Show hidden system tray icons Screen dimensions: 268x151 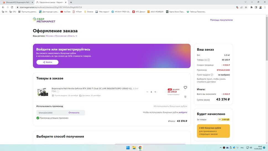coord(221,148)
